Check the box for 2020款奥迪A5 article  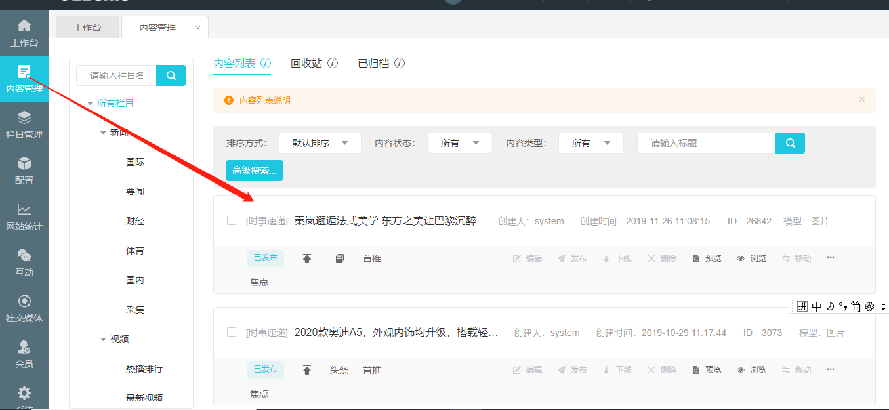[232, 333]
